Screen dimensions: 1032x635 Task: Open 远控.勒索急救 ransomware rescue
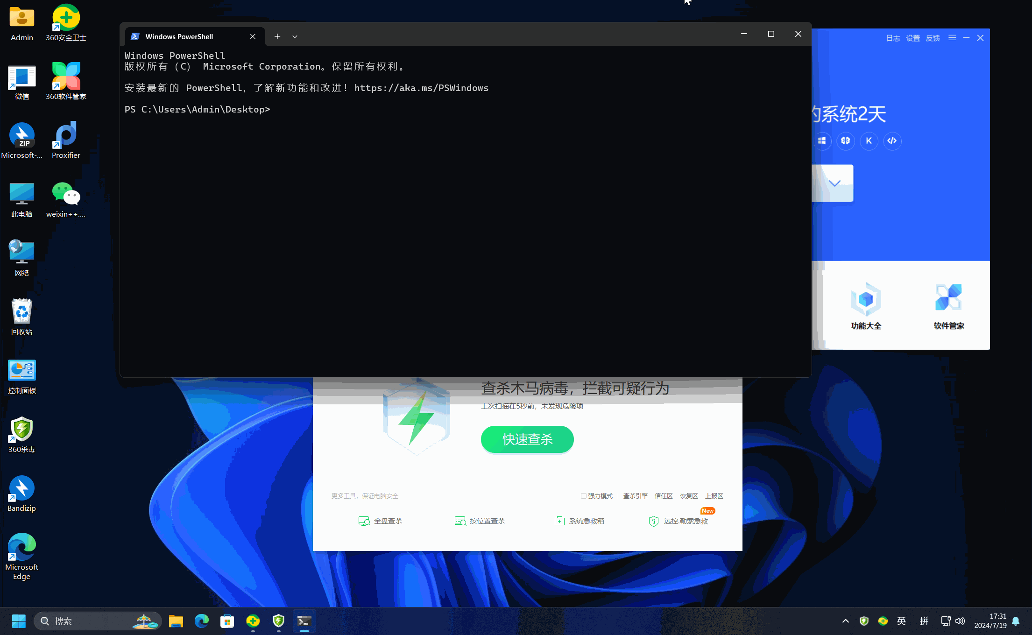tap(679, 521)
